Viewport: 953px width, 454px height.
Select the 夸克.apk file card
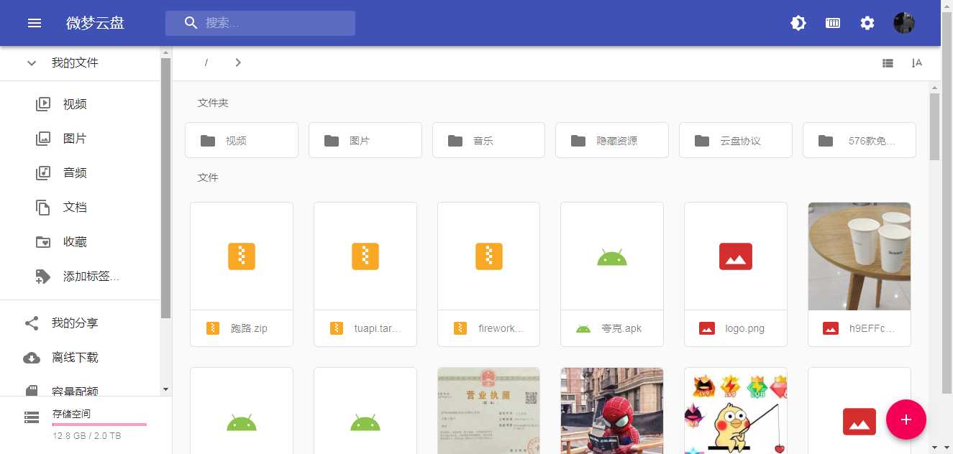(612, 274)
